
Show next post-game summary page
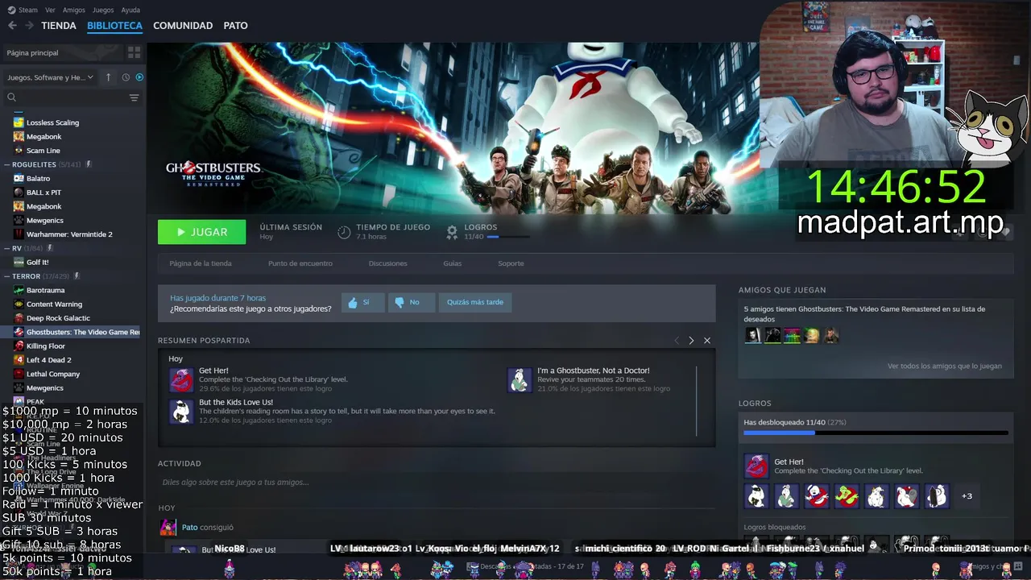(691, 341)
